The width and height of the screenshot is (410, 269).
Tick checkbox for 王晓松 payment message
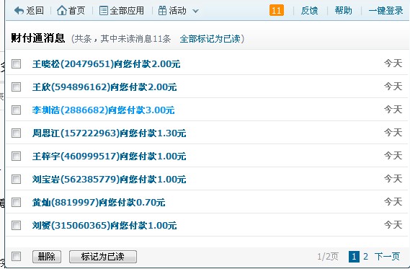point(16,63)
